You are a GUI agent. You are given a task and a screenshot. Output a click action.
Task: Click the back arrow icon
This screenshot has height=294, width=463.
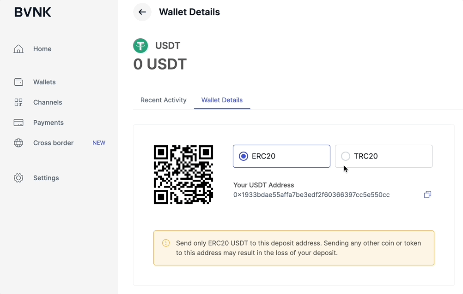click(x=142, y=12)
